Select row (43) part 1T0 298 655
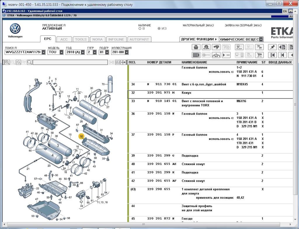 tap(210, 195)
